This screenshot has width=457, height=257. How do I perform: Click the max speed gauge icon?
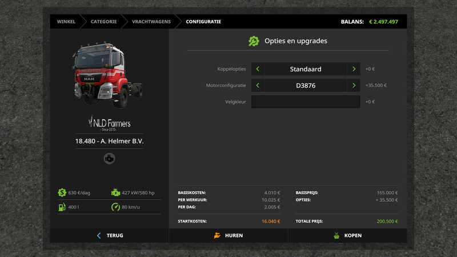(116, 207)
